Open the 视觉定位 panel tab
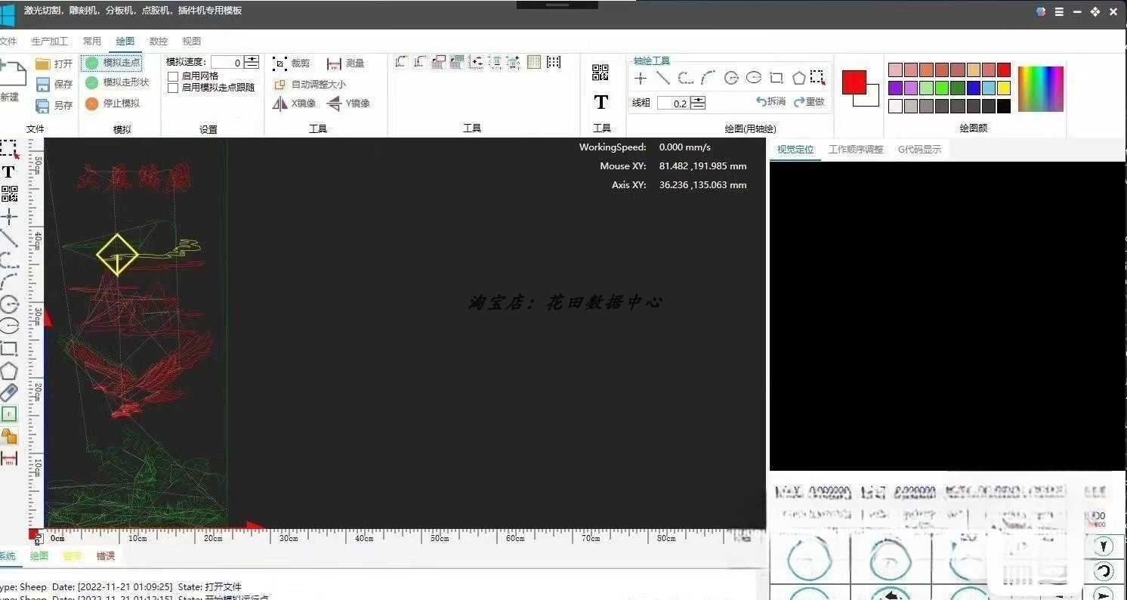This screenshot has height=600, width=1127. click(x=795, y=150)
